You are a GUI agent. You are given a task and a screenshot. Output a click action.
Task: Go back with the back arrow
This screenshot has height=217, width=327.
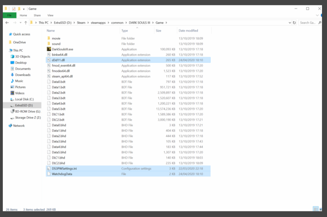[7, 23]
